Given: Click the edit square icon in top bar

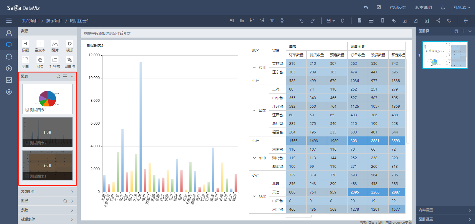Looking at the screenshot, I should pos(379,7).
